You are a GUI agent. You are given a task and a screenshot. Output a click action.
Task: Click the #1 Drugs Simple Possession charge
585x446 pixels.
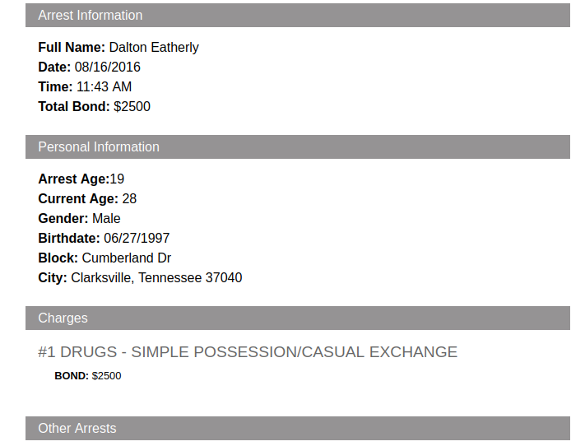[248, 352]
